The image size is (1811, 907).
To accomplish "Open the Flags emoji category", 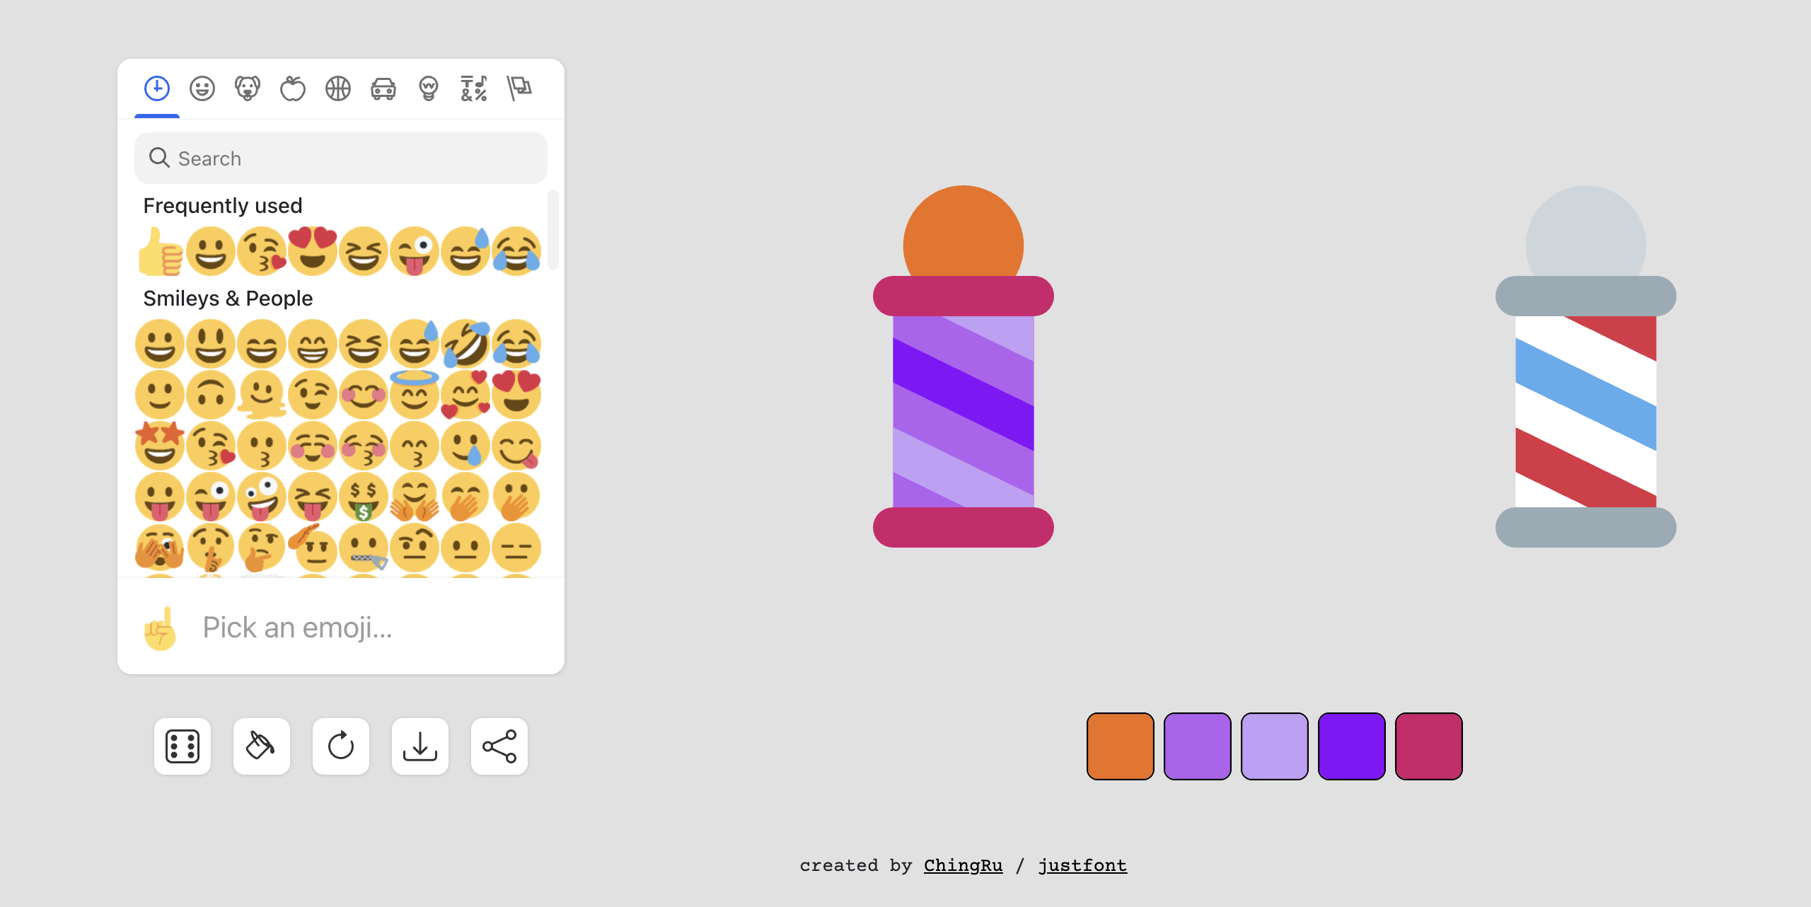I will tap(519, 88).
